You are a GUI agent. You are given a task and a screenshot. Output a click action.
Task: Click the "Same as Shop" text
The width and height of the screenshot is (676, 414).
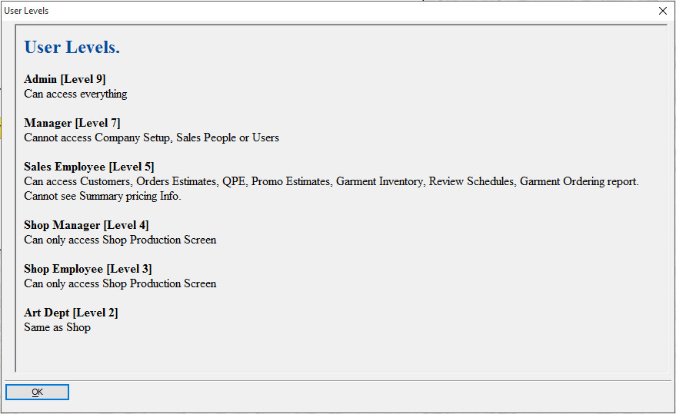[x=57, y=327]
